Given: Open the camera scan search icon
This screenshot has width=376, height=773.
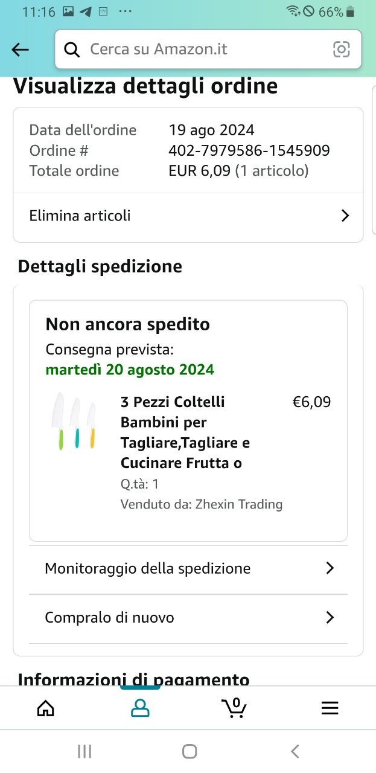Looking at the screenshot, I should click(342, 50).
